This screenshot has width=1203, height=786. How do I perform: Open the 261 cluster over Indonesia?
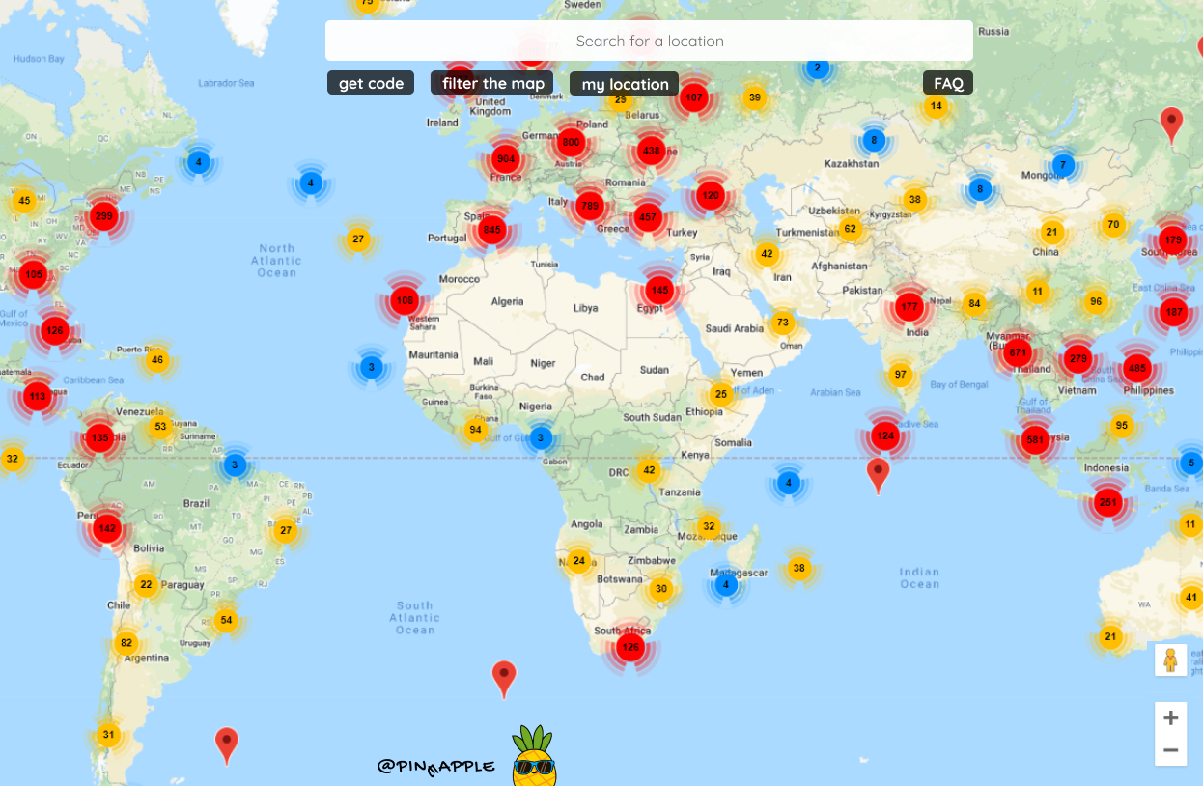[x=1107, y=502]
